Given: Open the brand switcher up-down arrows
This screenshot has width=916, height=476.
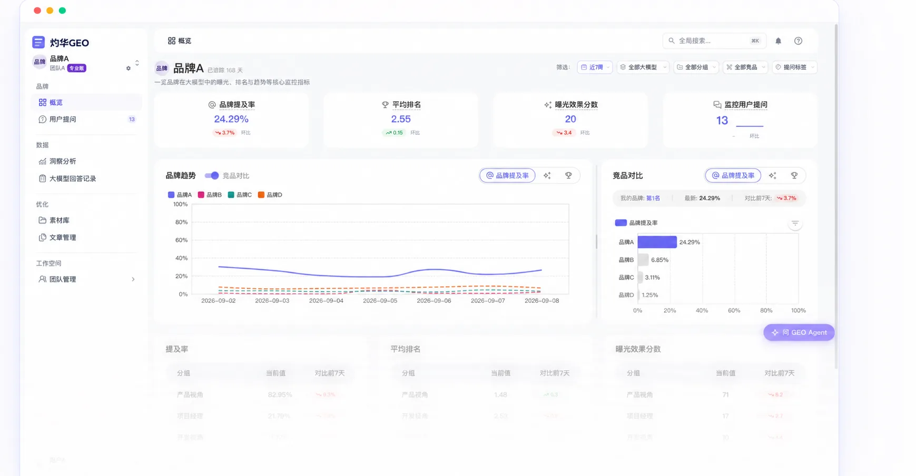Looking at the screenshot, I should point(137,63).
